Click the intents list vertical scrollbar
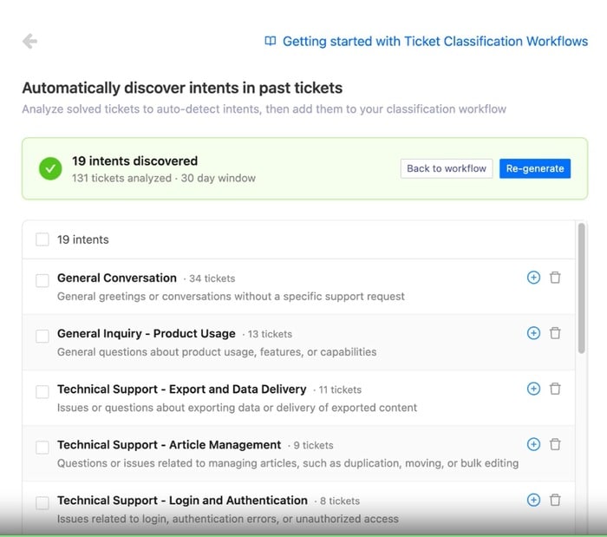 581,288
